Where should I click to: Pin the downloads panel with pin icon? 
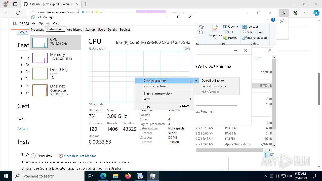pos(282,21)
